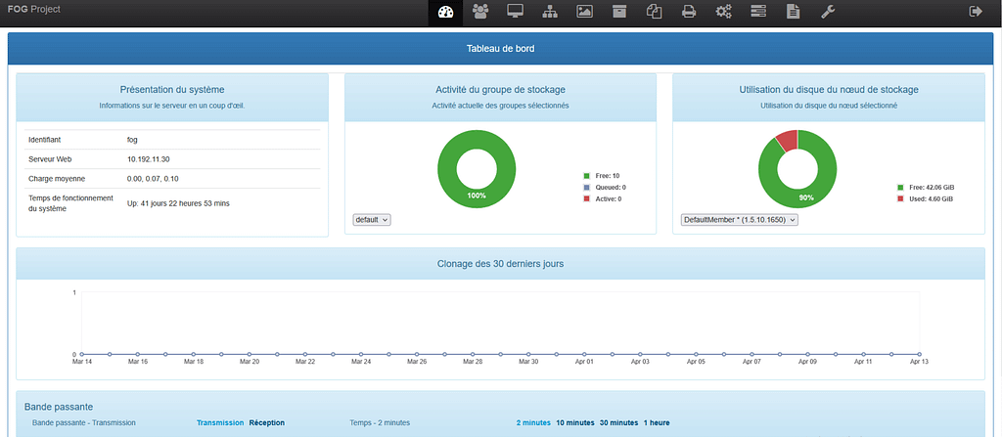Viewport: 1002px width, 437px height.
Task: Open the Images management icon
Action: point(584,12)
